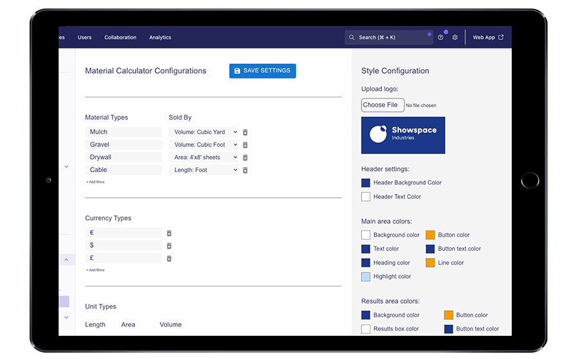578x359 pixels.
Task: Select the main area Button color swatch
Action: point(430,235)
